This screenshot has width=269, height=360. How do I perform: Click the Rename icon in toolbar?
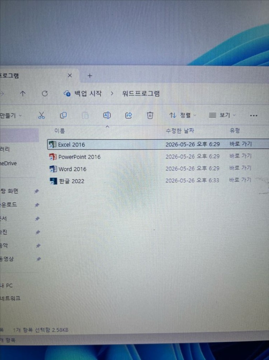pos(107,115)
